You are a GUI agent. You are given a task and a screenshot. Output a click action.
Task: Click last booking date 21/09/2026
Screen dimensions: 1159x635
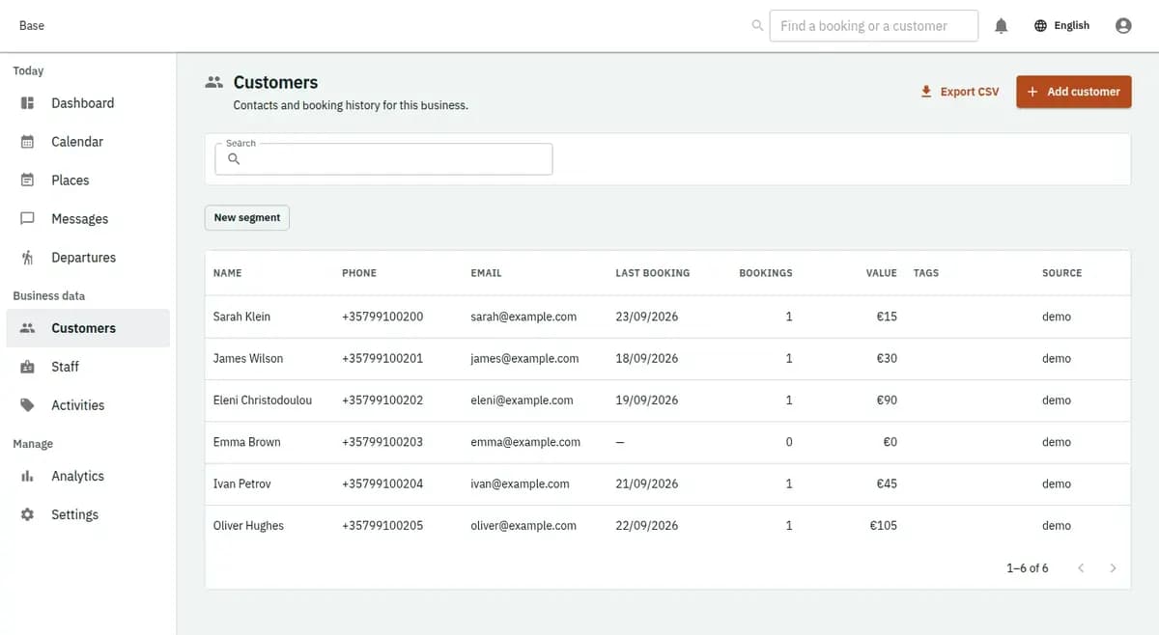(647, 484)
